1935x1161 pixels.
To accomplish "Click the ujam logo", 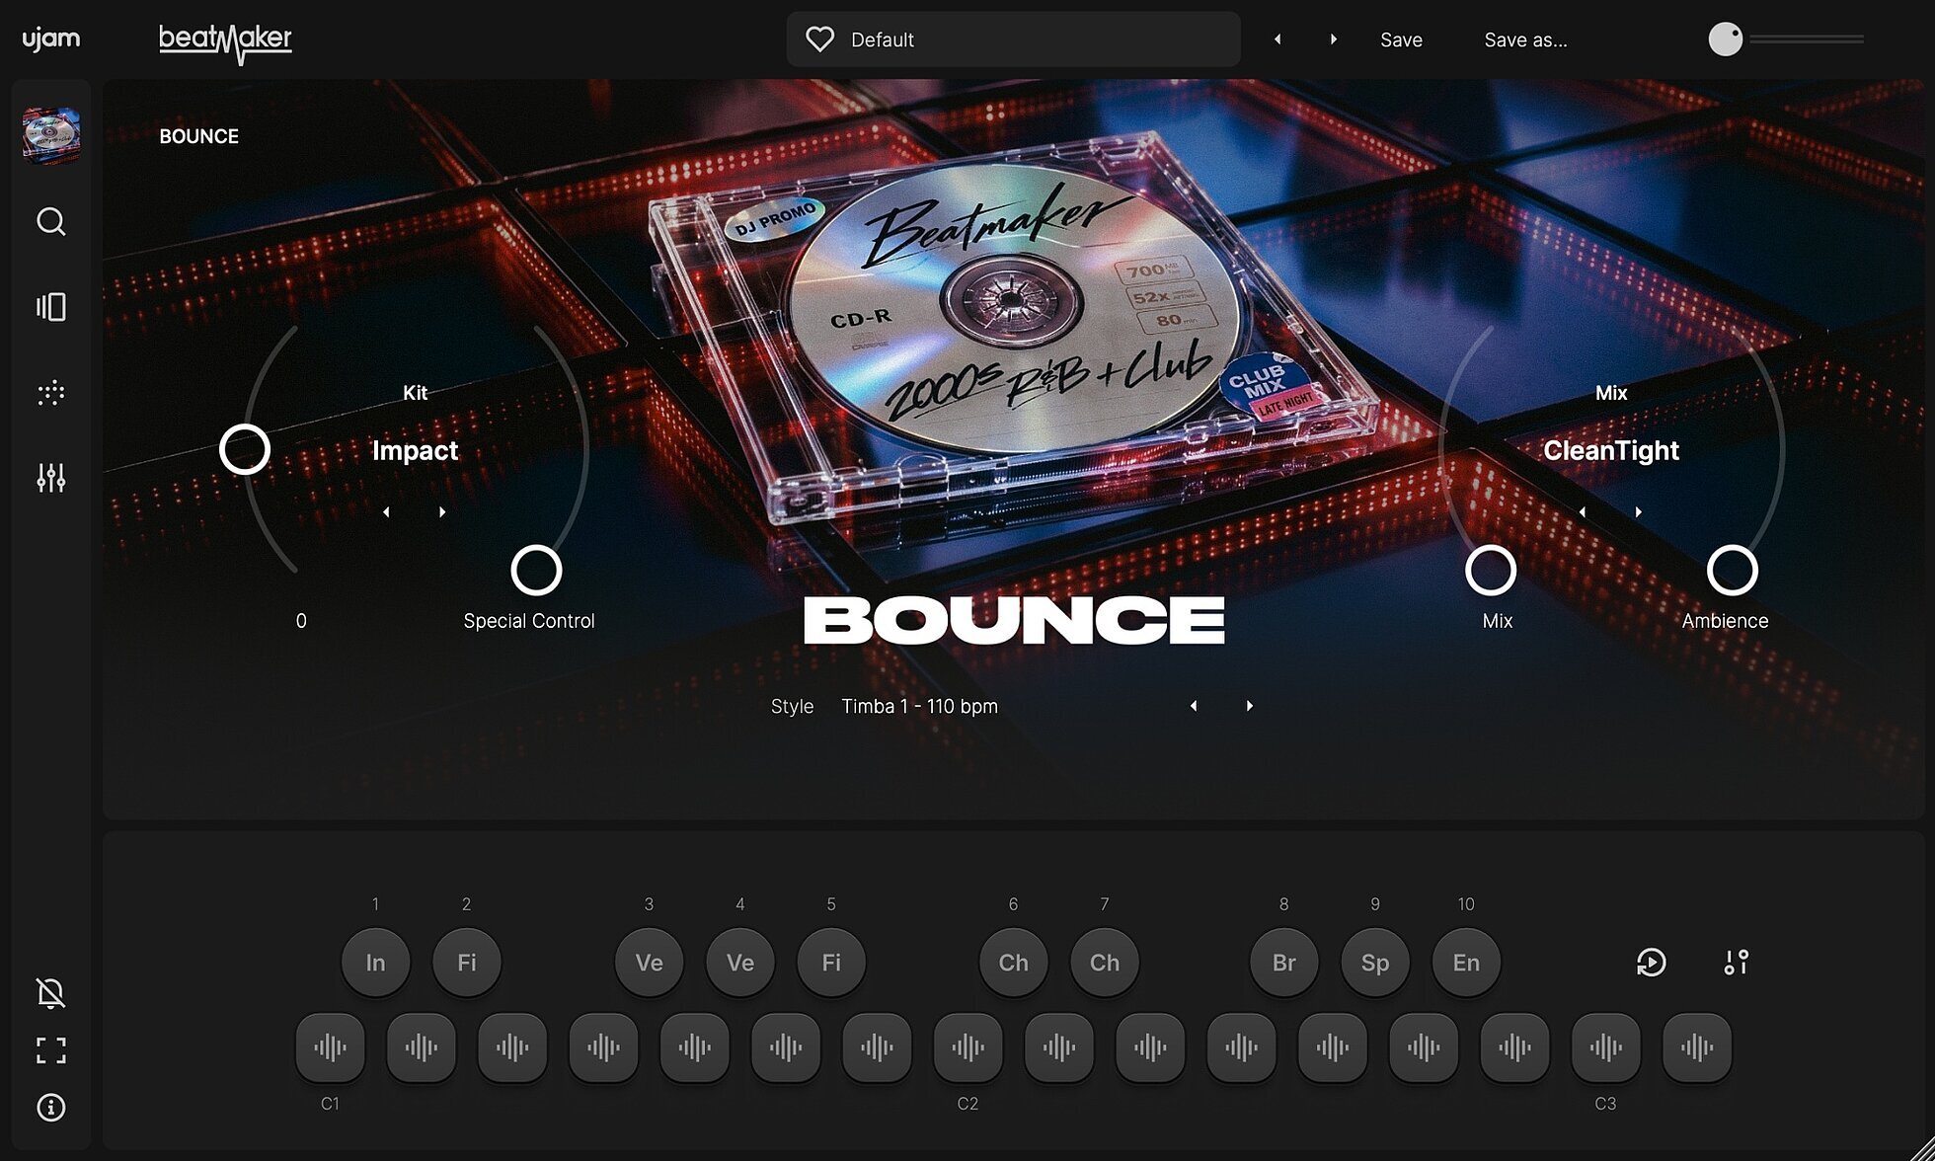I will coord(51,39).
